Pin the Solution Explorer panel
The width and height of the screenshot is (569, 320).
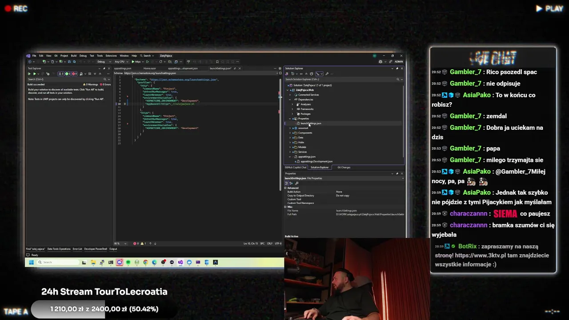point(397,68)
